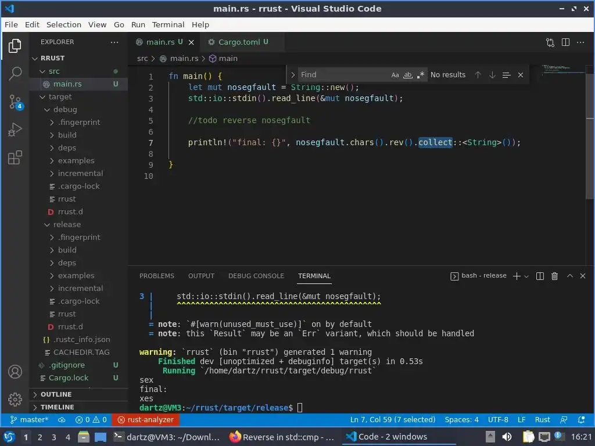This screenshot has height=446, width=595.
Task: Click Synchronize Changes cloud icon
Action: click(62, 420)
